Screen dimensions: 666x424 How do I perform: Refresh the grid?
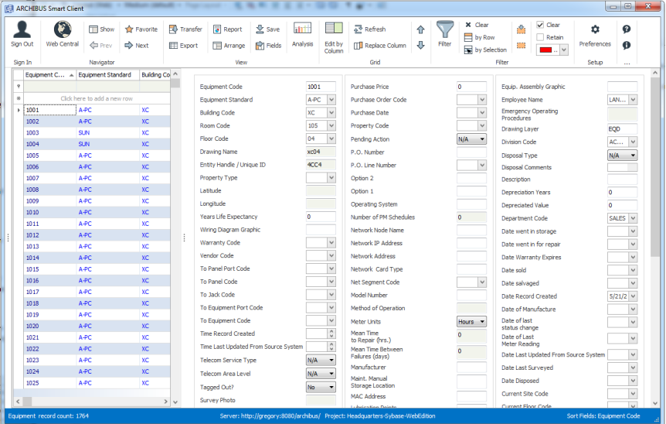point(370,29)
